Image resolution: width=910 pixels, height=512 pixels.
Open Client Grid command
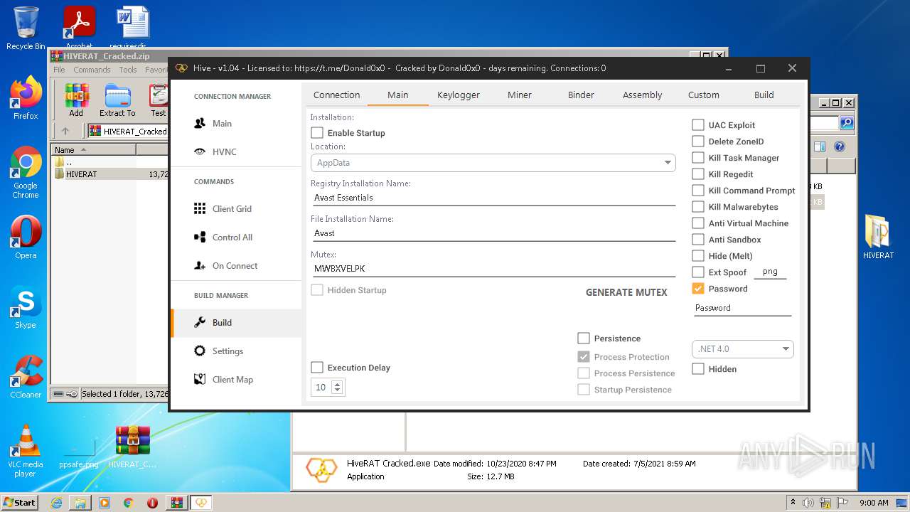(x=223, y=209)
